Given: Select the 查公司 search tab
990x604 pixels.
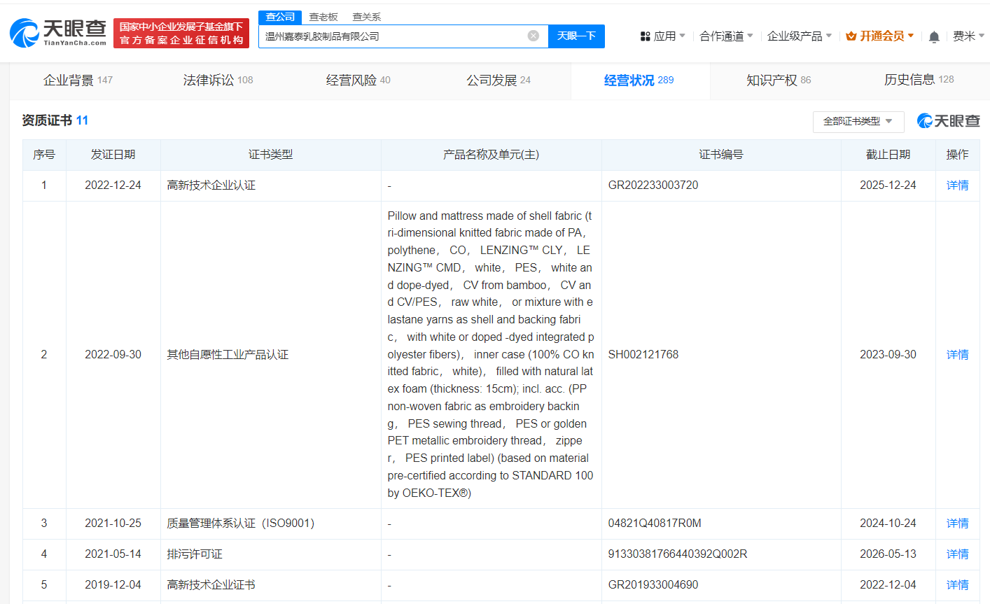Looking at the screenshot, I should [x=280, y=17].
